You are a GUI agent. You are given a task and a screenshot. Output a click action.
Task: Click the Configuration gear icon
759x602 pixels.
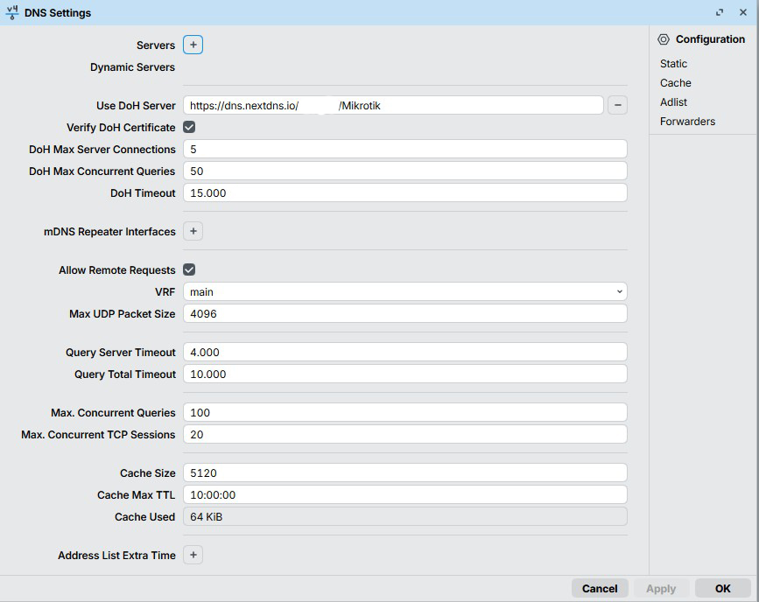point(664,39)
